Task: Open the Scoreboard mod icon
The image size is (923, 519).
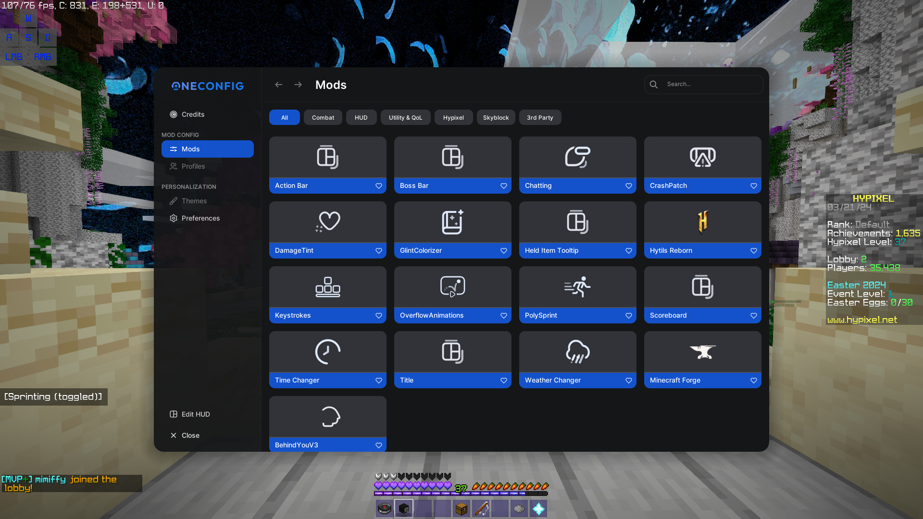Action: [x=703, y=287]
